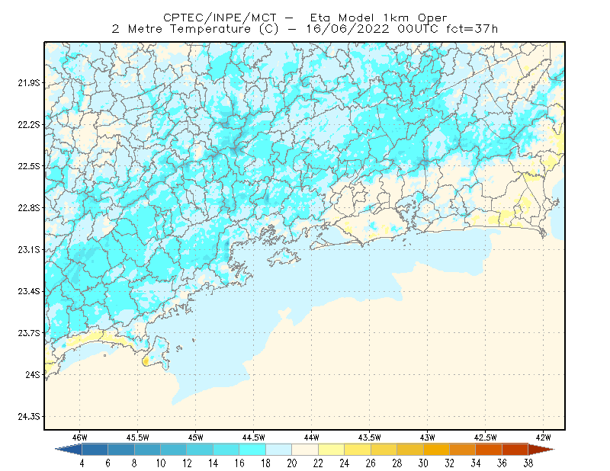Viewport: 610px width, 471px height.
Task: Select the colorbar value 14
Action: 213,463
